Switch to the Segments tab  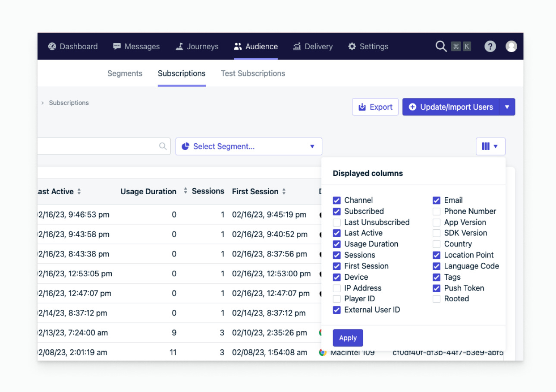point(125,73)
